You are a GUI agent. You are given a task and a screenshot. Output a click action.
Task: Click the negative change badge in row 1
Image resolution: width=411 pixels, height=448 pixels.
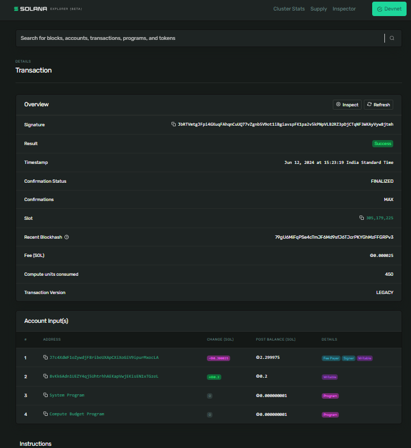[219, 358]
